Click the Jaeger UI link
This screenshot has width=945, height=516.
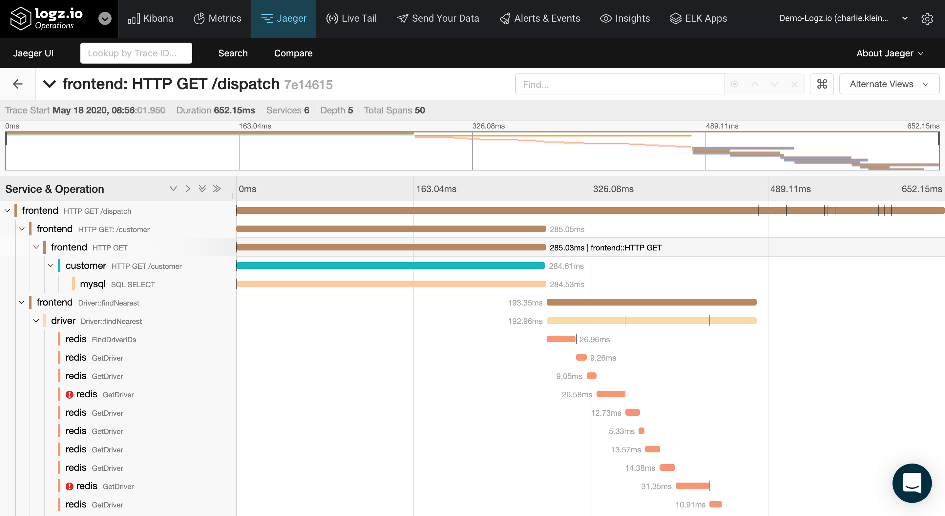(33, 53)
